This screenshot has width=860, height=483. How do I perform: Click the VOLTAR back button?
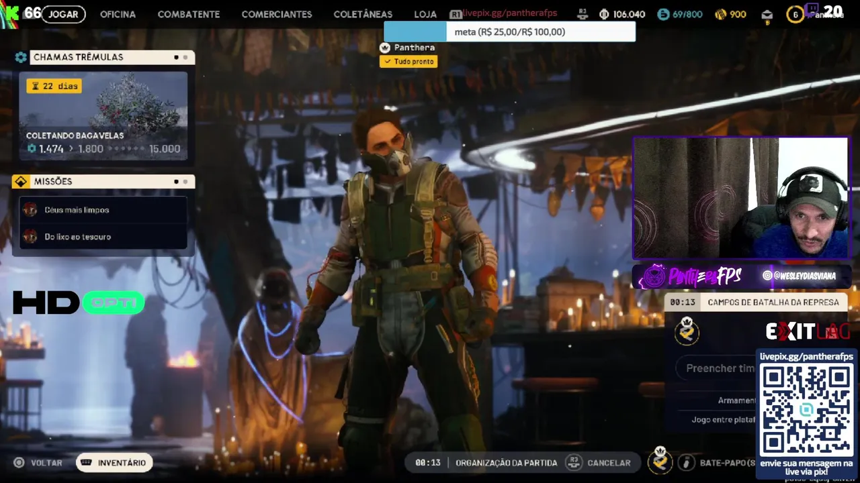(46, 463)
